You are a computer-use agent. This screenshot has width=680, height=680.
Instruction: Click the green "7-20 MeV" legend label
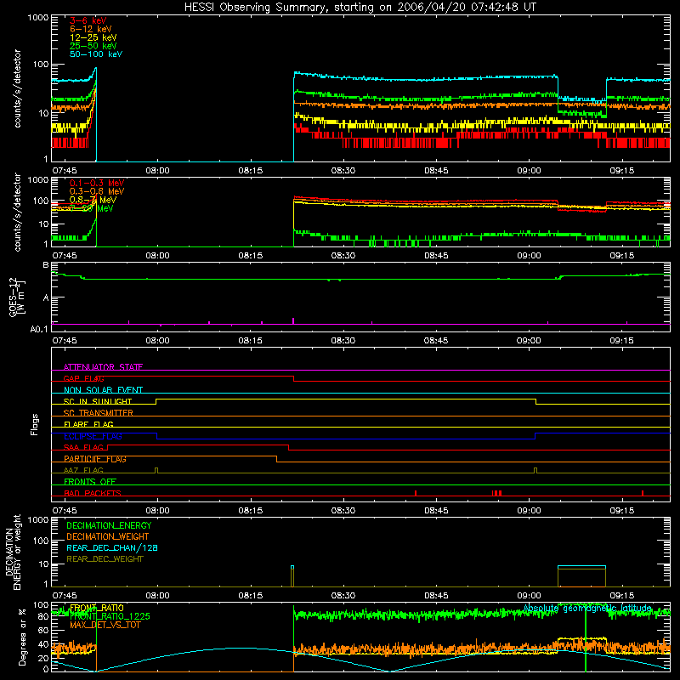pyautogui.click(x=91, y=208)
